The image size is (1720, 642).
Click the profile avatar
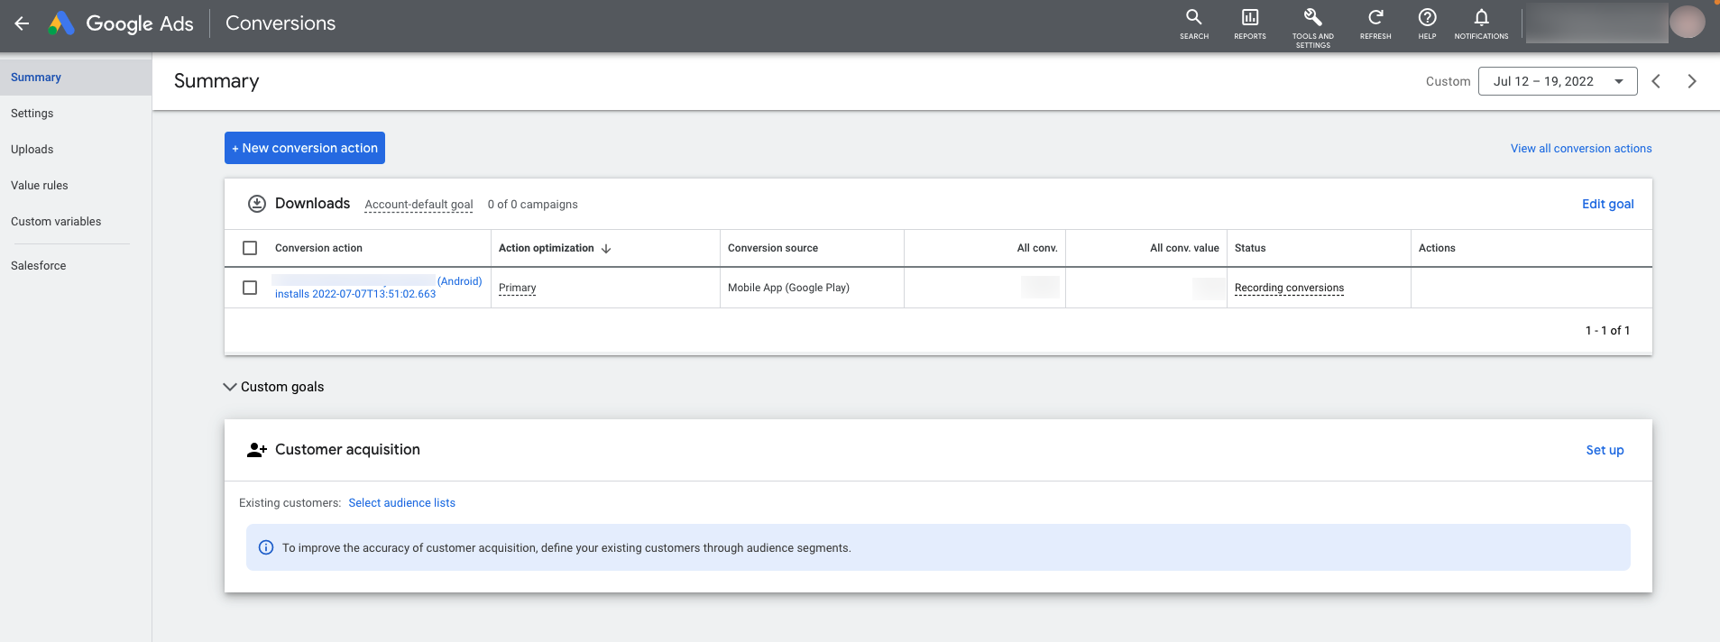1686,23
